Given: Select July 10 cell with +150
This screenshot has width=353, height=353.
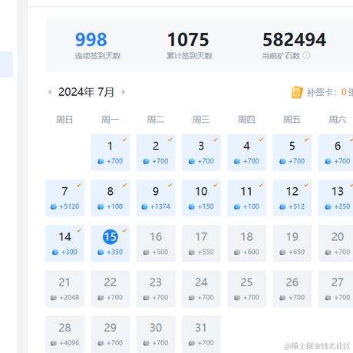Looking at the screenshot, I should click(x=202, y=198).
